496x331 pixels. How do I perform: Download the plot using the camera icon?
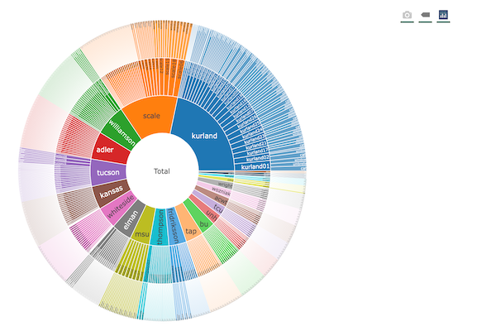click(x=407, y=15)
